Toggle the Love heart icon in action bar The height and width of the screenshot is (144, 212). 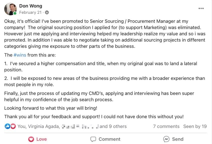31,139
